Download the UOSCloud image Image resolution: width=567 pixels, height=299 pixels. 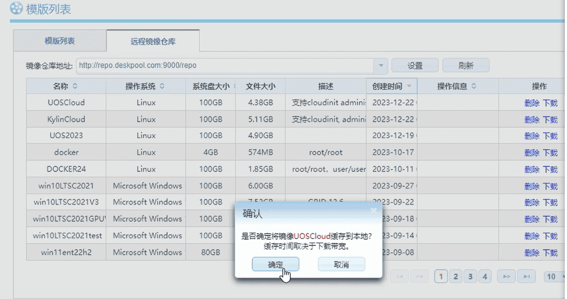550,103
